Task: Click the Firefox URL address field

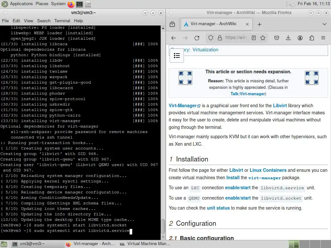Action: [236, 38]
